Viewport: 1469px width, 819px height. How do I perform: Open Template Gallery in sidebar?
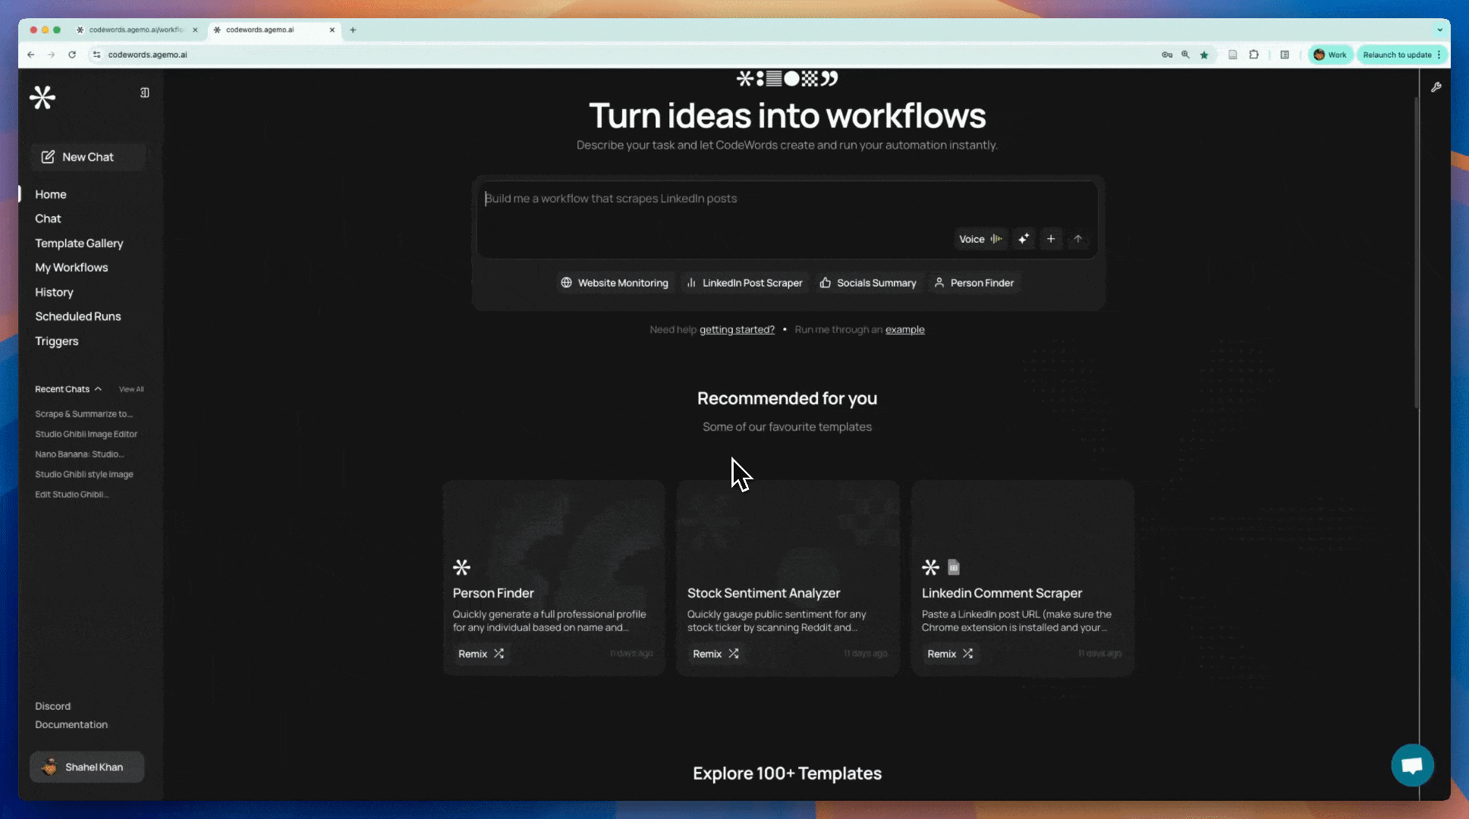(79, 243)
